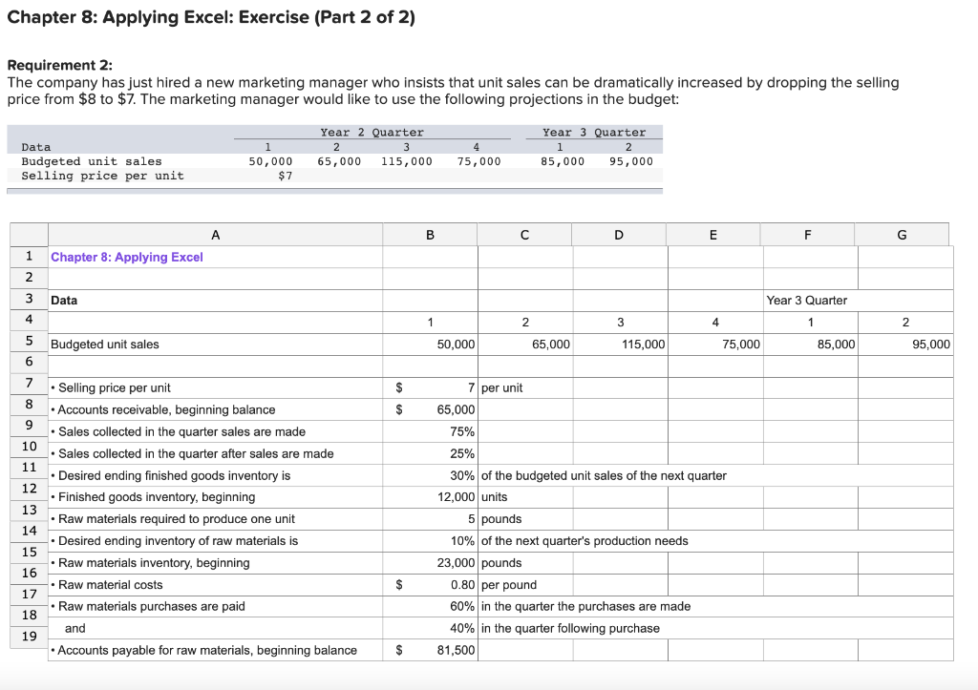
Task: Click the 81,500 accounts payable balance cell
Action: pyautogui.click(x=444, y=650)
